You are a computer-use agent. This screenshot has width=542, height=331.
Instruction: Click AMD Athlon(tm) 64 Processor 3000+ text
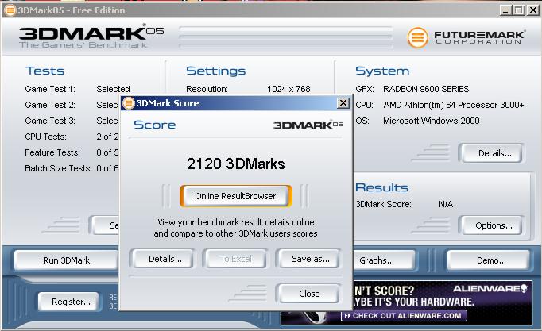tap(454, 105)
